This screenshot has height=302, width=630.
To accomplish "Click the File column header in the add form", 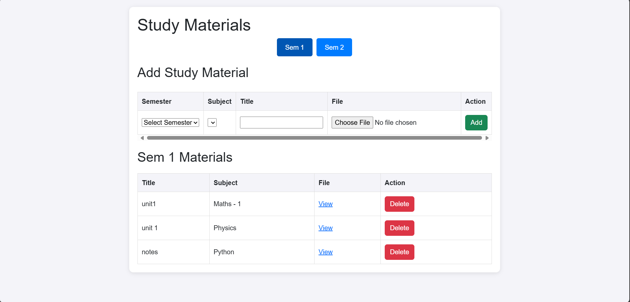I will [x=337, y=101].
